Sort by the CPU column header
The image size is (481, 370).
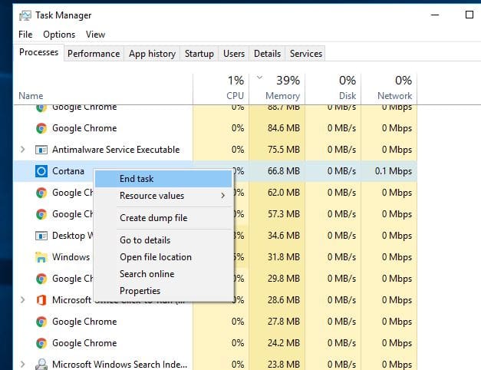(x=221, y=89)
